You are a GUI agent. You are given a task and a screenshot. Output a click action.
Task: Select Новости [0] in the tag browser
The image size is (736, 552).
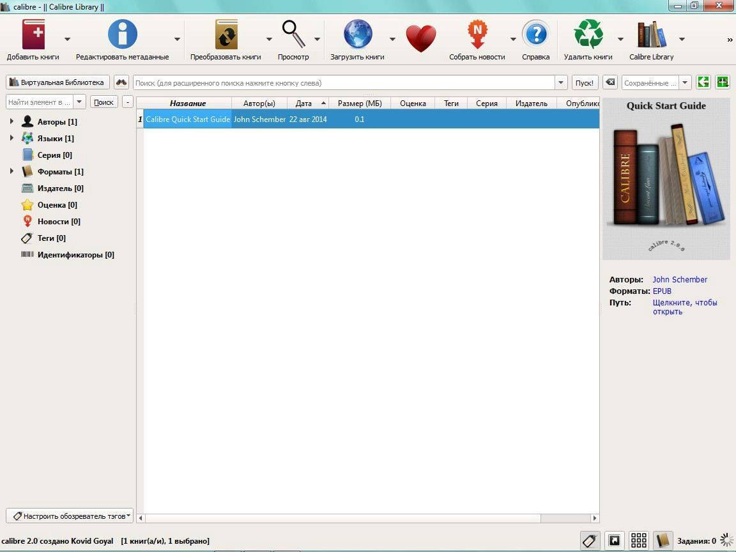pos(59,221)
